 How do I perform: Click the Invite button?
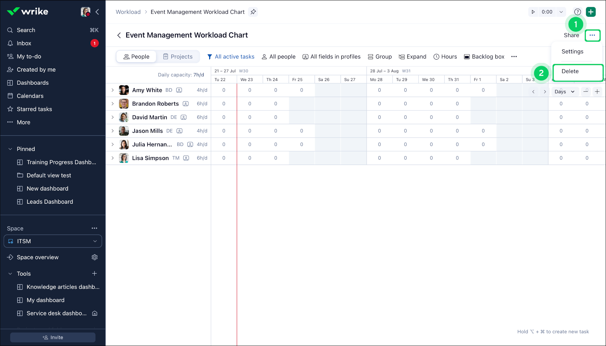[53, 337]
